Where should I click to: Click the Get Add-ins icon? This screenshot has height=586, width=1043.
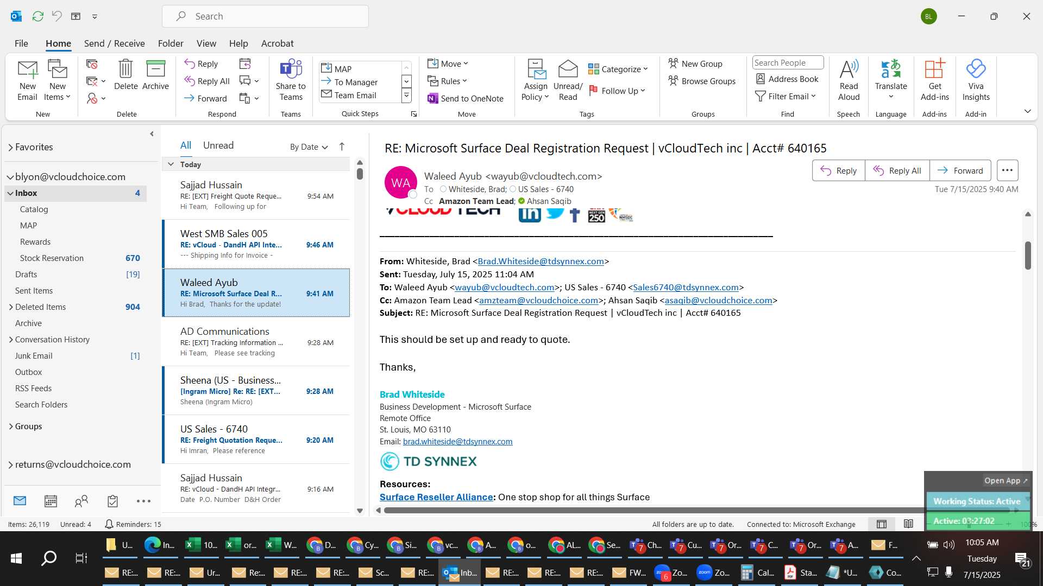[934, 80]
